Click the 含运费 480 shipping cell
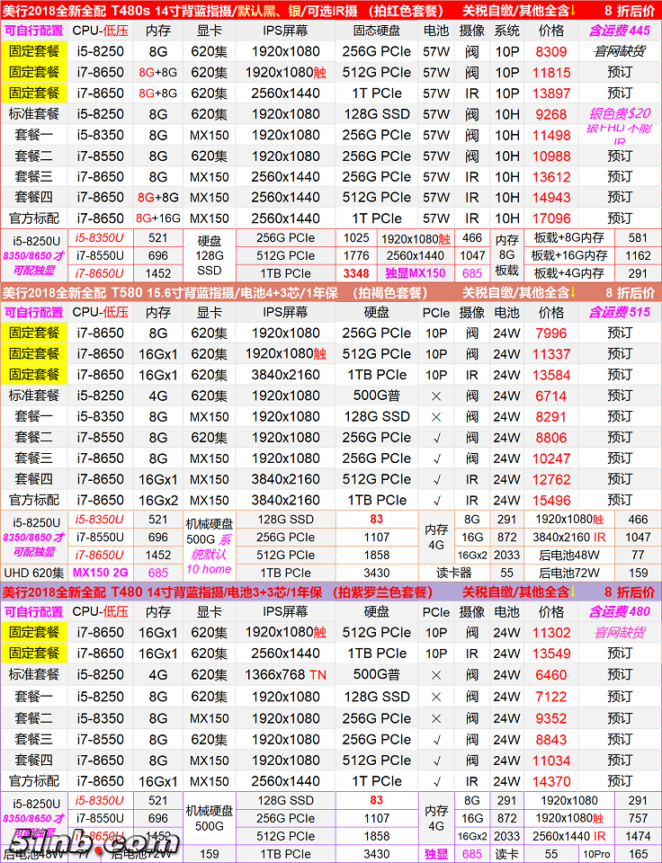Screen dimensions: 662x863 click(619, 612)
